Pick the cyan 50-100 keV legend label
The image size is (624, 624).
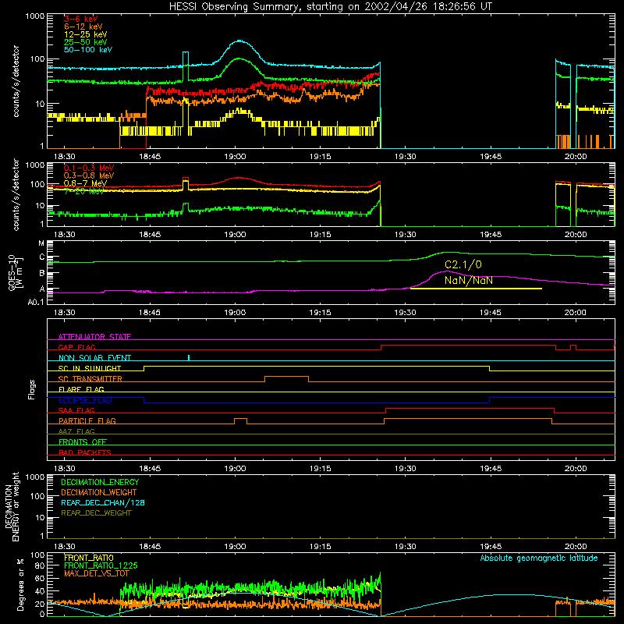click(88, 50)
